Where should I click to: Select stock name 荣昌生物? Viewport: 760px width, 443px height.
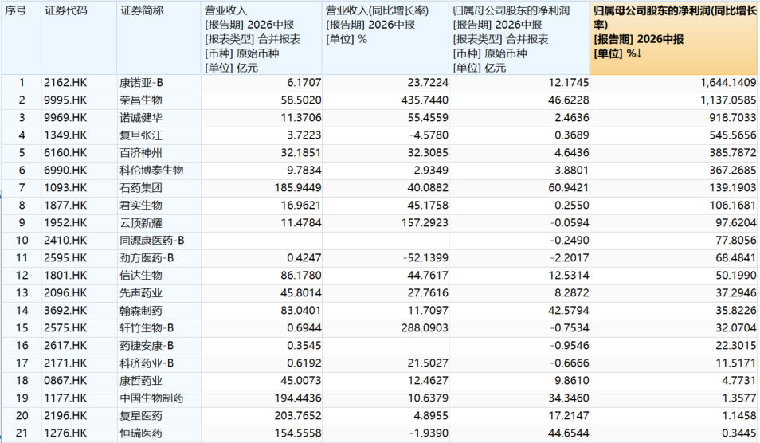click(x=141, y=100)
